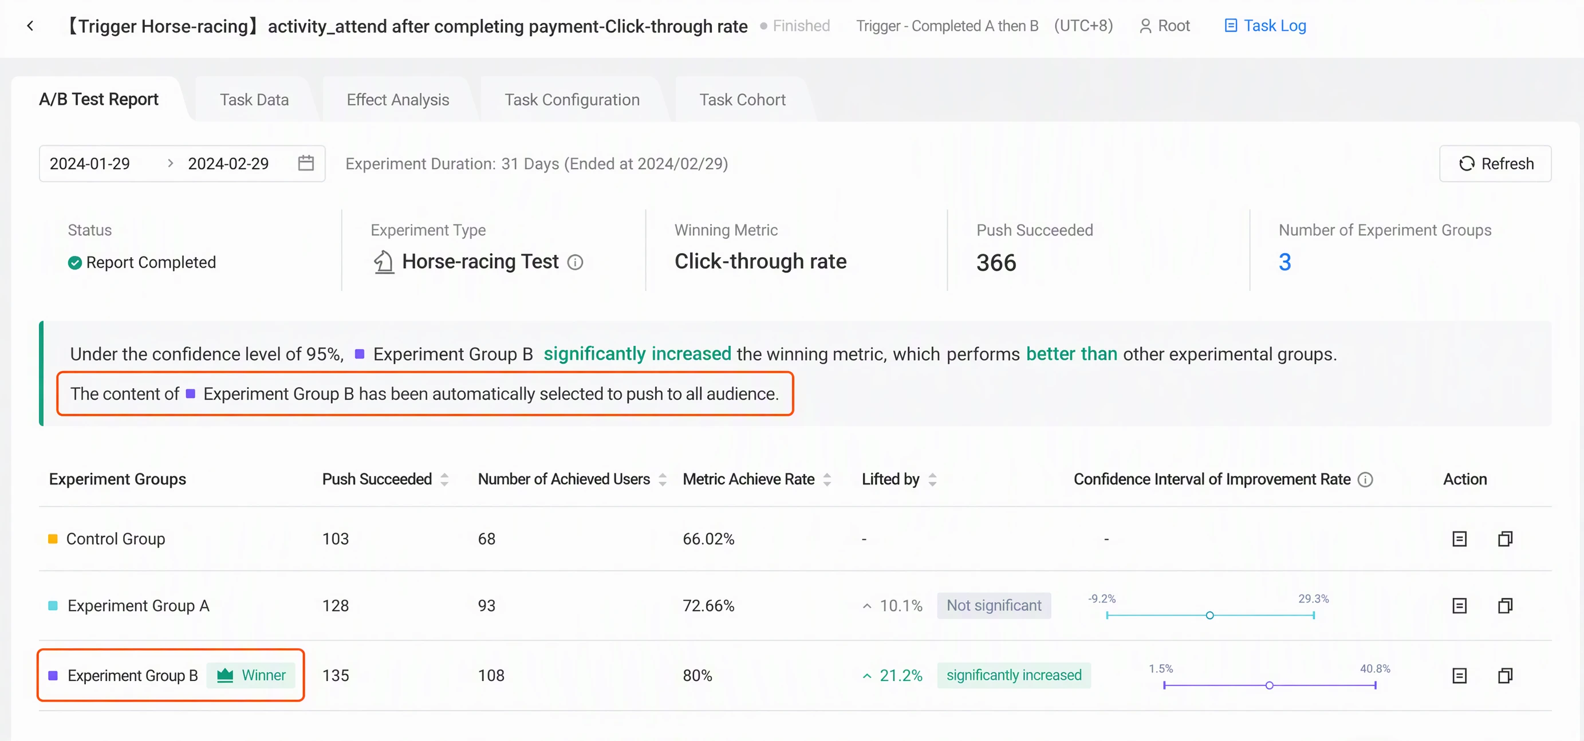Open the Task Log link
The height and width of the screenshot is (741, 1584).
point(1265,26)
